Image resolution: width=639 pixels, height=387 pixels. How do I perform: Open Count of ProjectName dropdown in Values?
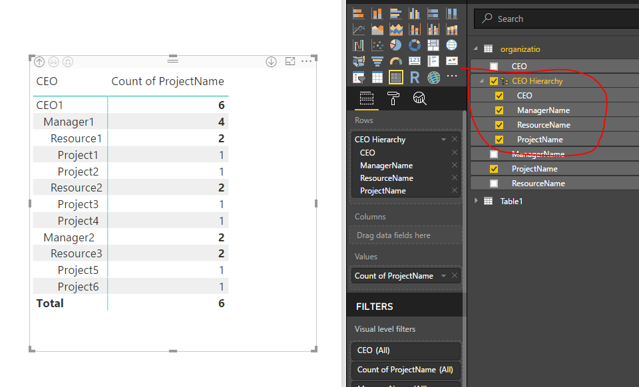click(x=443, y=276)
